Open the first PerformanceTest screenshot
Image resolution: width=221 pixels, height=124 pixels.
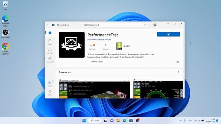click(94, 89)
